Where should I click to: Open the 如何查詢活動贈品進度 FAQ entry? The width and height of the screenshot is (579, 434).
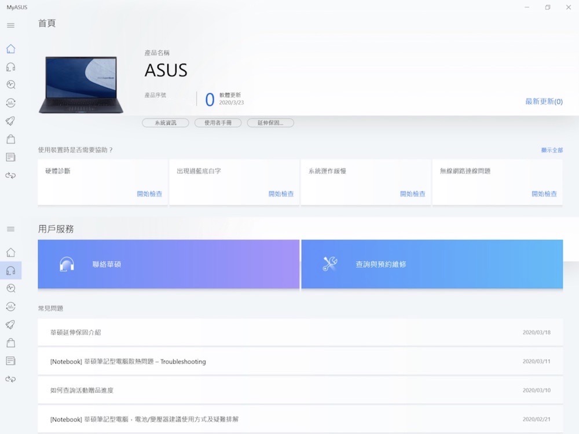pos(82,391)
